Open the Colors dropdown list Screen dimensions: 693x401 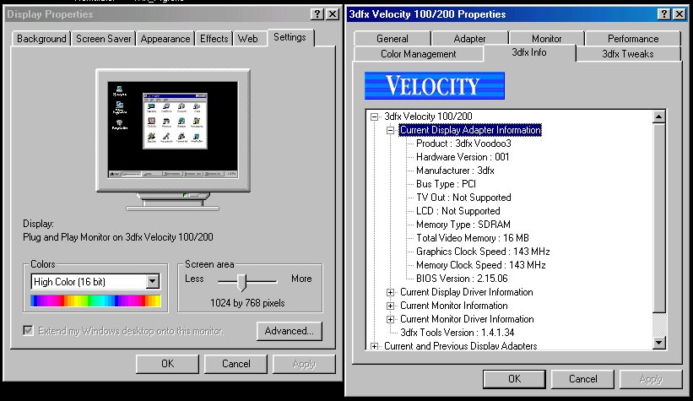point(153,282)
